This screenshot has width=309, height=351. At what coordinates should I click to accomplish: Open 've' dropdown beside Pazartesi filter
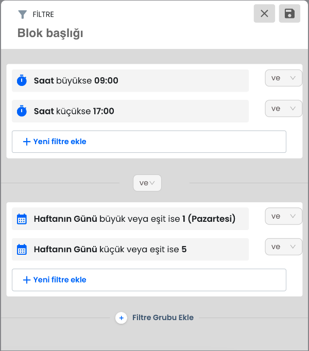point(283,216)
